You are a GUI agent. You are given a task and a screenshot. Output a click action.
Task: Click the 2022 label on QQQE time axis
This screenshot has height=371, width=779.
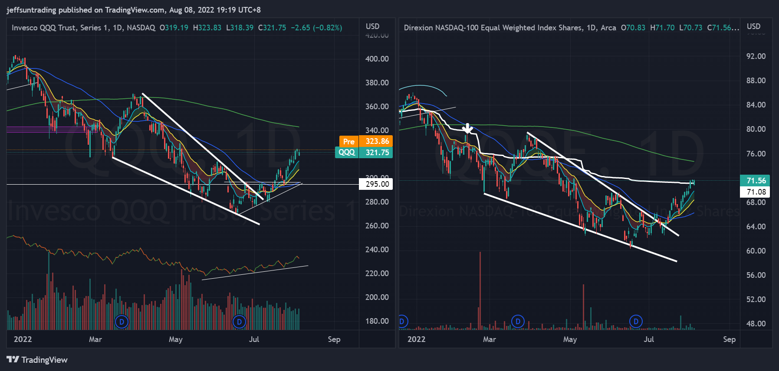pyautogui.click(x=417, y=339)
